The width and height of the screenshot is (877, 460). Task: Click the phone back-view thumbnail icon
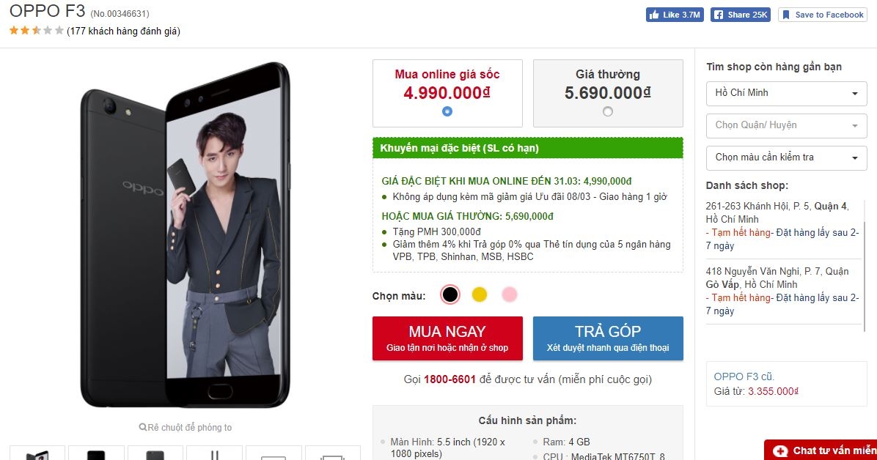(155, 456)
